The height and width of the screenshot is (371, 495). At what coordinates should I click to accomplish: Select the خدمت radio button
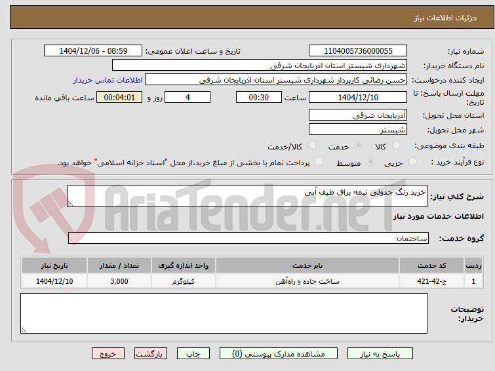[359, 146]
